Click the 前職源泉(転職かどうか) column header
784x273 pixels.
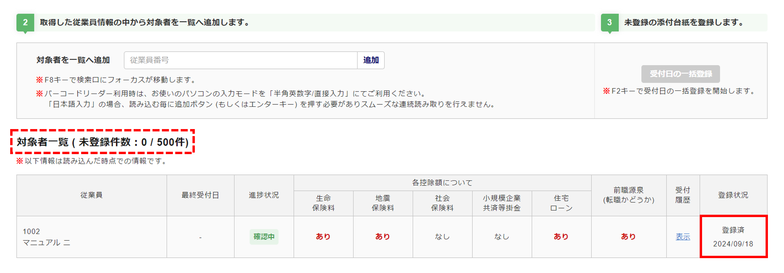(629, 195)
